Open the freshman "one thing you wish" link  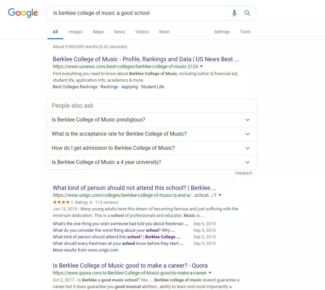120,224
